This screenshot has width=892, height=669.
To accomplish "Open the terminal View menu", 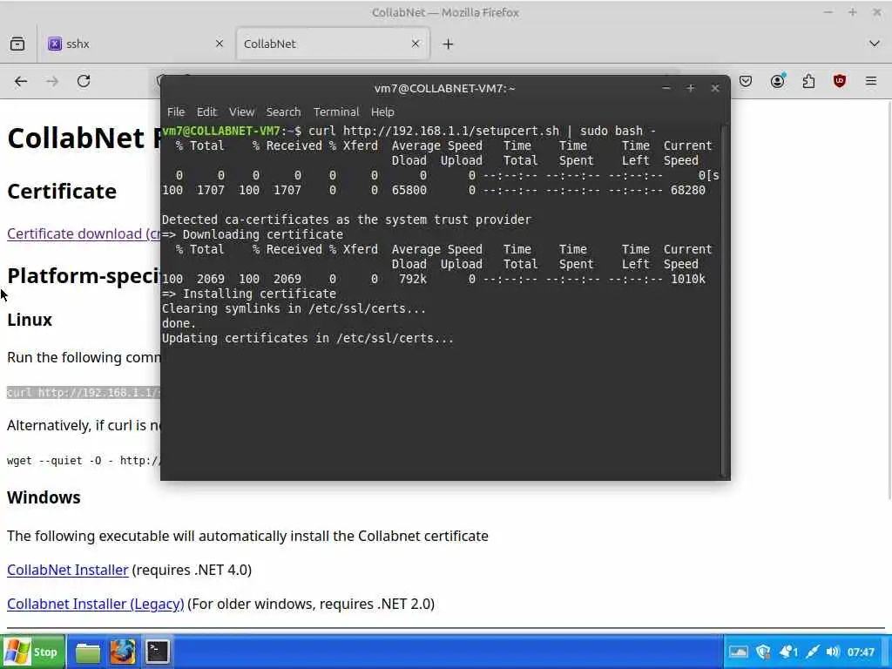I will tap(241, 112).
